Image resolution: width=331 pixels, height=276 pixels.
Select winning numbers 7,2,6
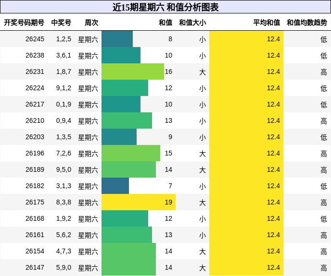coord(64,153)
